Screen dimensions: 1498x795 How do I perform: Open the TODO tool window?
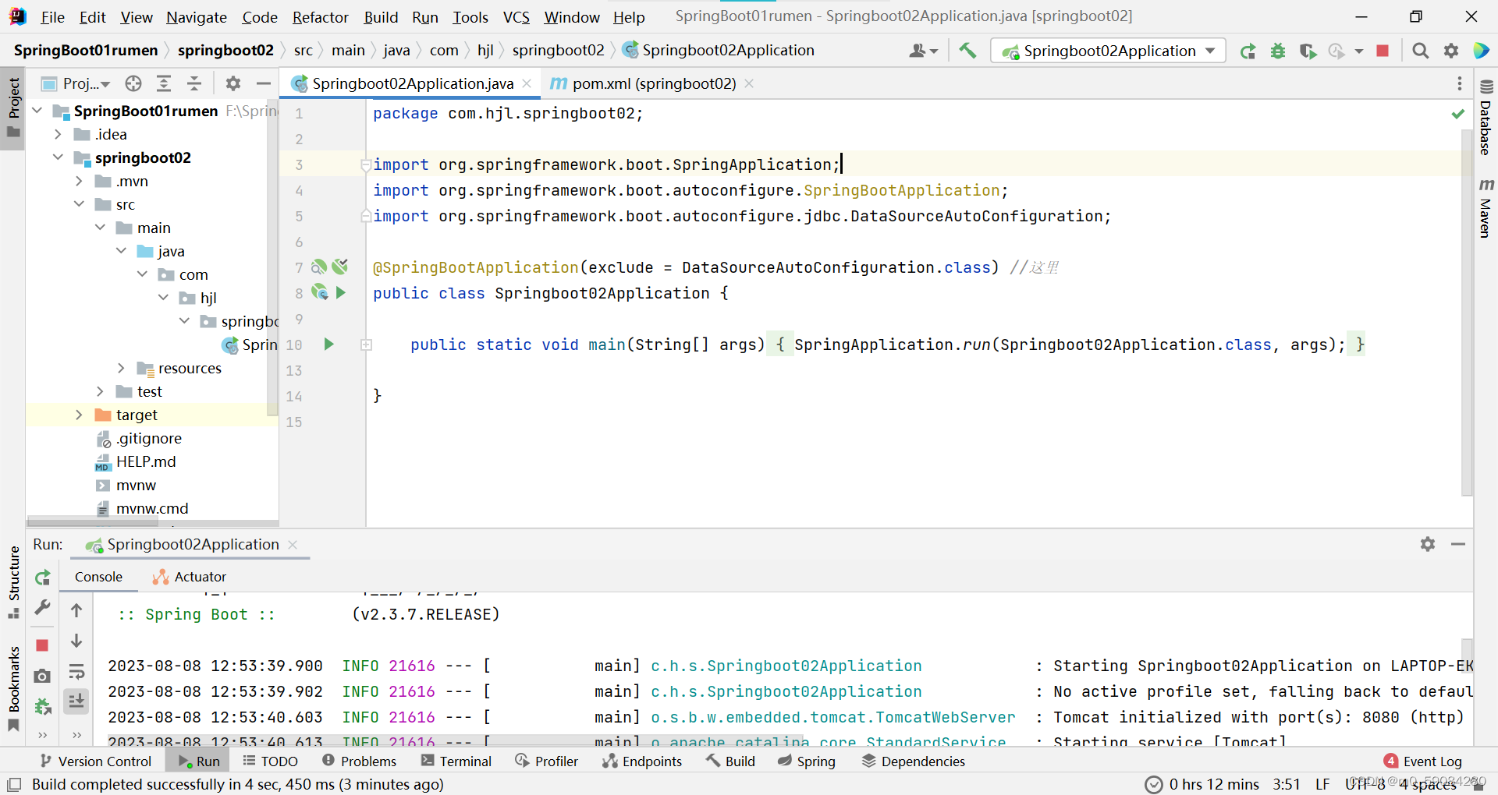coord(270,761)
